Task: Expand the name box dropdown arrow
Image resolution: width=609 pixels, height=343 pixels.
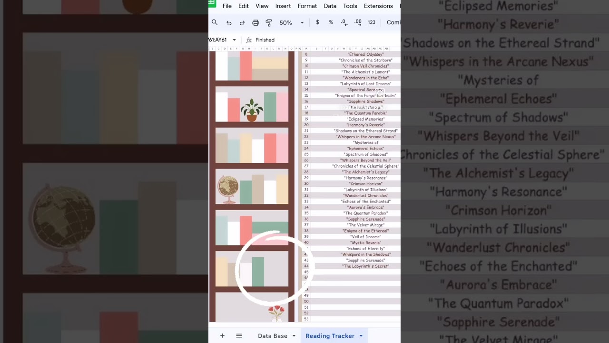Action: (x=234, y=40)
